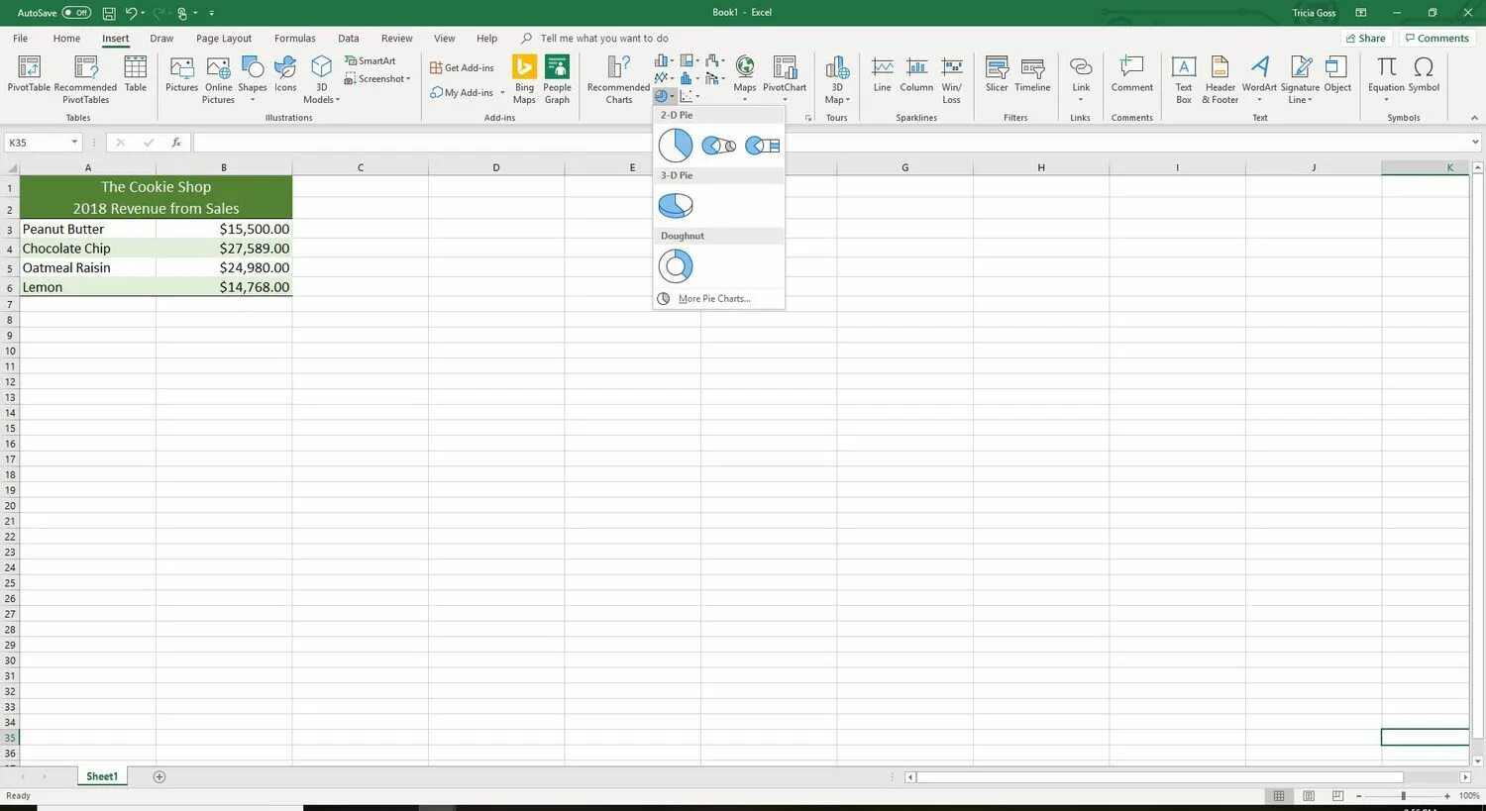The height and width of the screenshot is (811, 1486).
Task: Switch to the Data tab
Action: point(349,39)
